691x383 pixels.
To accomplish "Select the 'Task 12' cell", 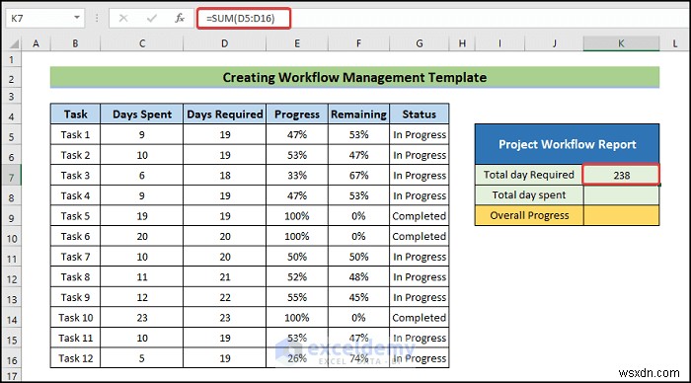I will pyautogui.click(x=75, y=358).
